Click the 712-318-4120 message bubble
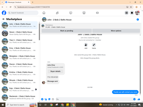 [x=53, y=77]
